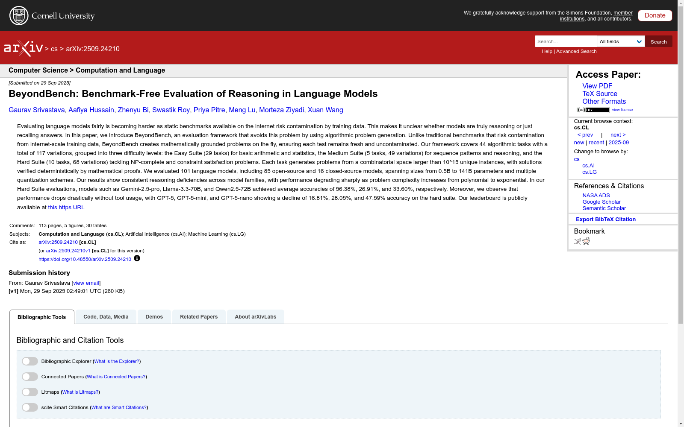Open the new listings link

click(x=579, y=143)
